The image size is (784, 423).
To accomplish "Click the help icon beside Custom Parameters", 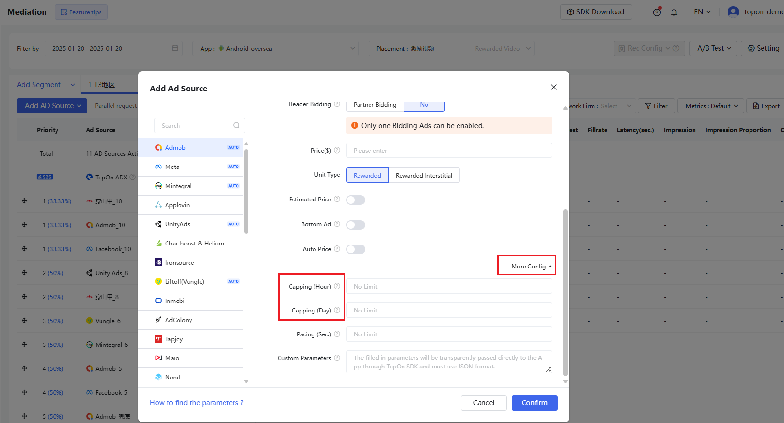I will pyautogui.click(x=337, y=358).
